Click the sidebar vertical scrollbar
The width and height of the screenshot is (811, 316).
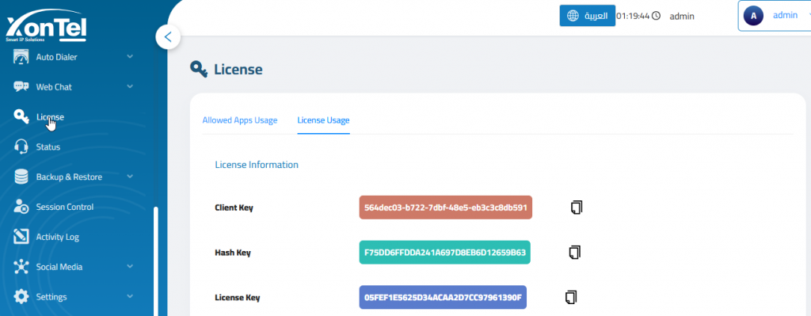coord(156,261)
